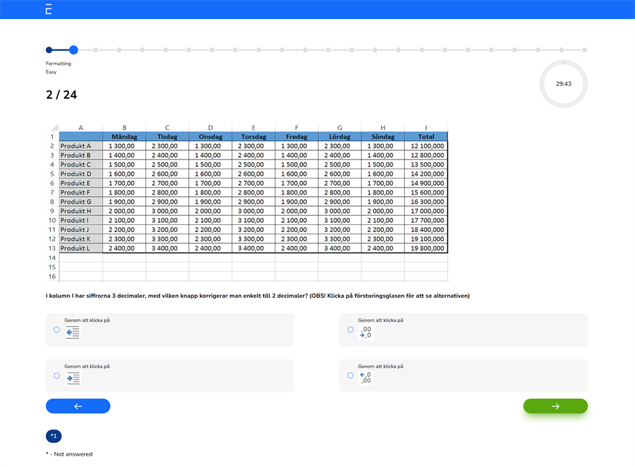This screenshot has width=635, height=467.
Task: Proceed with the green right-arrow button
Action: click(555, 406)
